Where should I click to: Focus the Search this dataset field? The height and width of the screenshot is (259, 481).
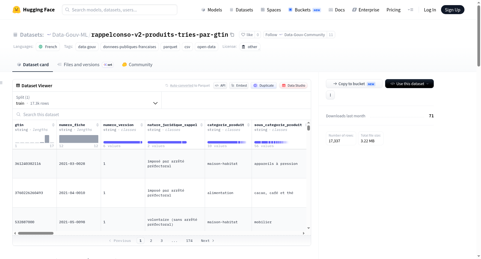point(162,114)
